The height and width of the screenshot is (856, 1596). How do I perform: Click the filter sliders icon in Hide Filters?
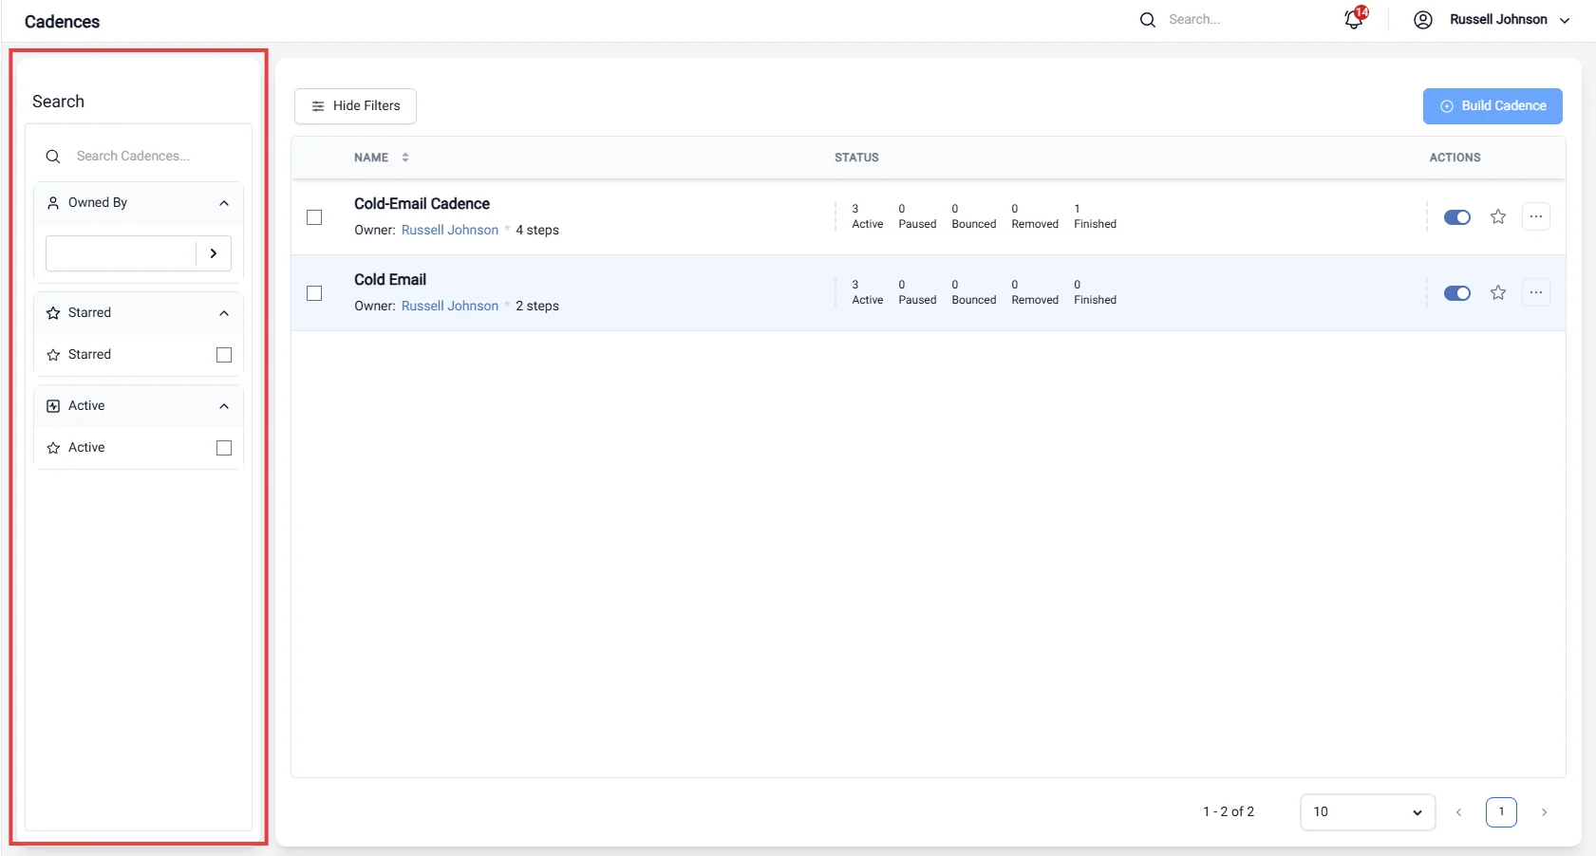pyautogui.click(x=318, y=106)
